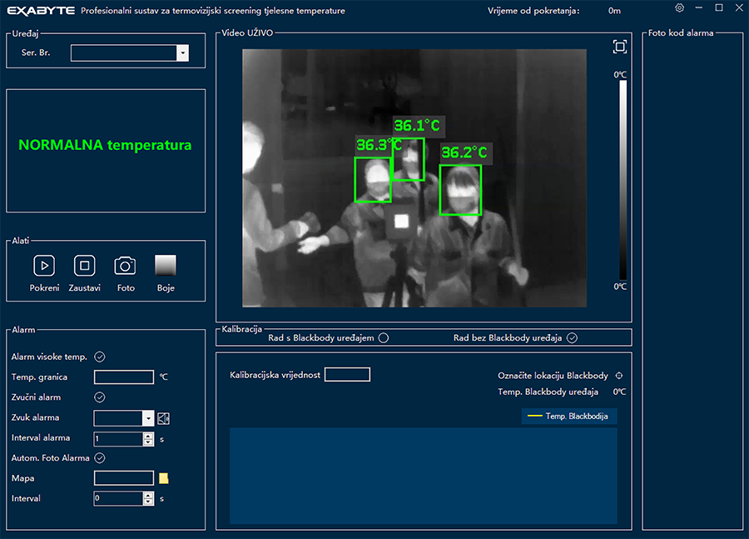Select Rad s Blackbody uređajem option
The width and height of the screenshot is (749, 539).
[383, 338]
